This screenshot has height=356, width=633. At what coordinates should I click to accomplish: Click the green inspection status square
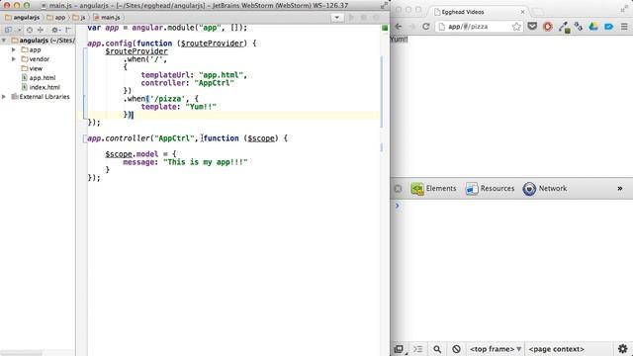point(385,28)
